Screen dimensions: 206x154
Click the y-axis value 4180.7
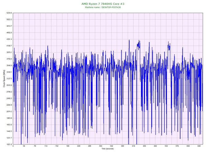pos(9,46)
